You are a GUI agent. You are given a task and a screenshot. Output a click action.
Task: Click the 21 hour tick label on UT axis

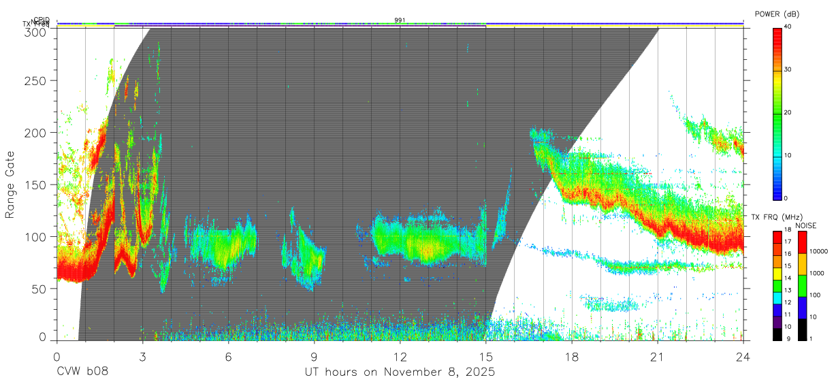pyautogui.click(x=658, y=356)
